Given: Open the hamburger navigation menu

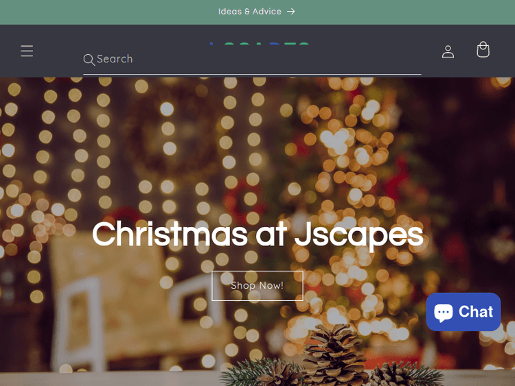Looking at the screenshot, I should pyautogui.click(x=27, y=51).
